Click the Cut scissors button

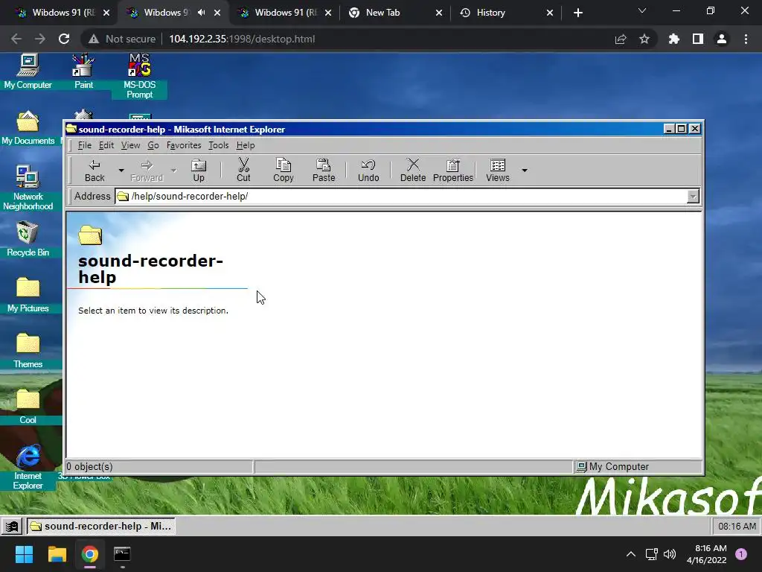point(243,171)
